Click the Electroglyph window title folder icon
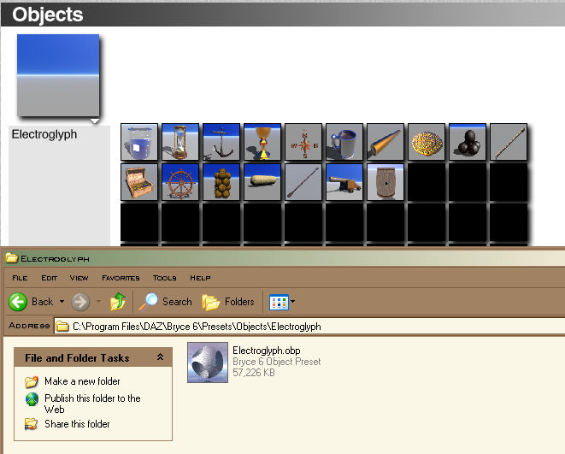Viewport: 565px width, 454px height. (11, 257)
